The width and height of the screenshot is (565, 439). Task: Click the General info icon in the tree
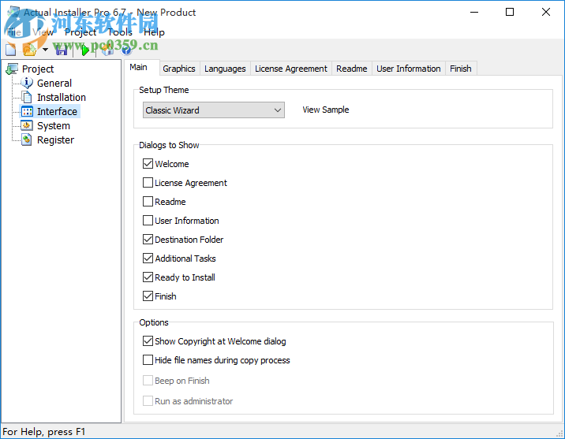click(x=27, y=83)
